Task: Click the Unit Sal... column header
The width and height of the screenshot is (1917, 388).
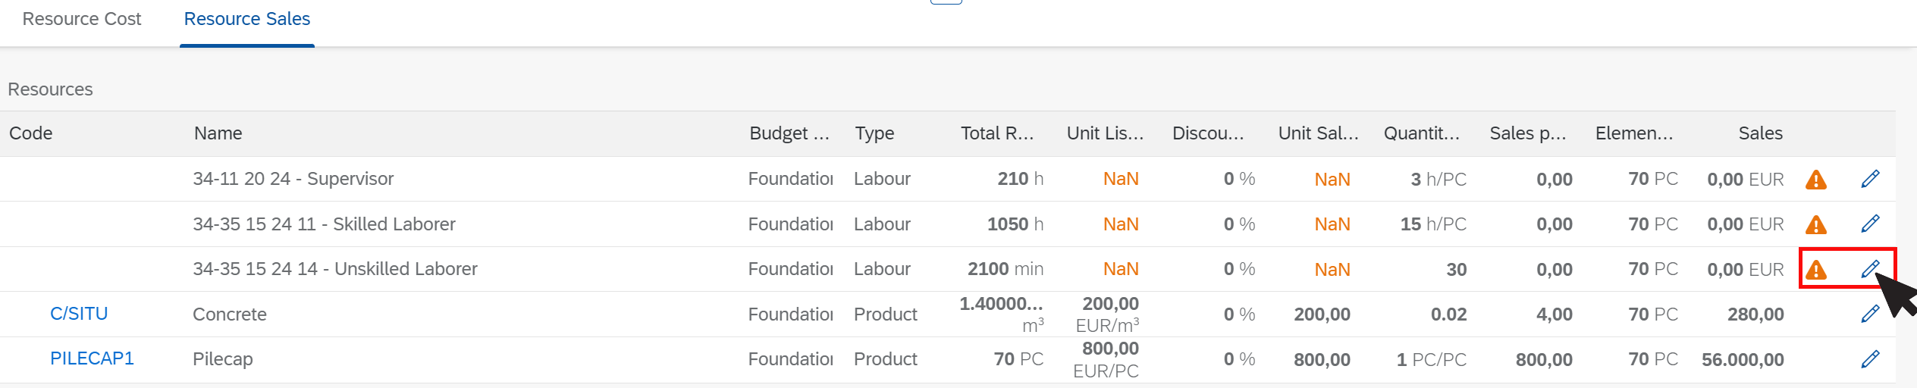Action: (x=1318, y=133)
